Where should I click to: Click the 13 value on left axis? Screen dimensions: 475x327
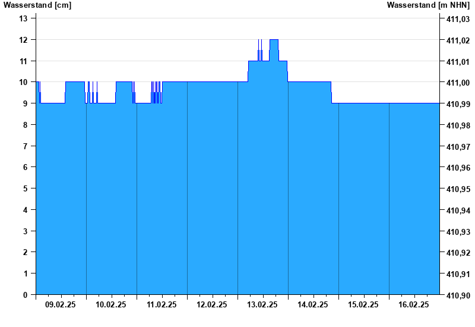pyautogui.click(x=23, y=18)
